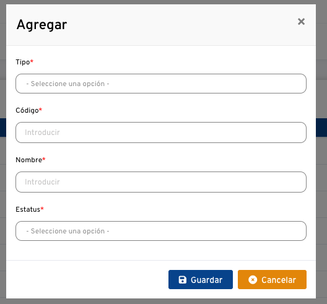This screenshot has height=304, width=327.
Task: Open the Tipo dropdown
Action: (161, 84)
